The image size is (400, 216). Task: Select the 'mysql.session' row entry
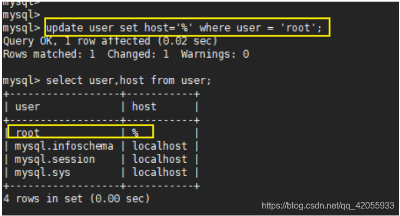point(54,159)
